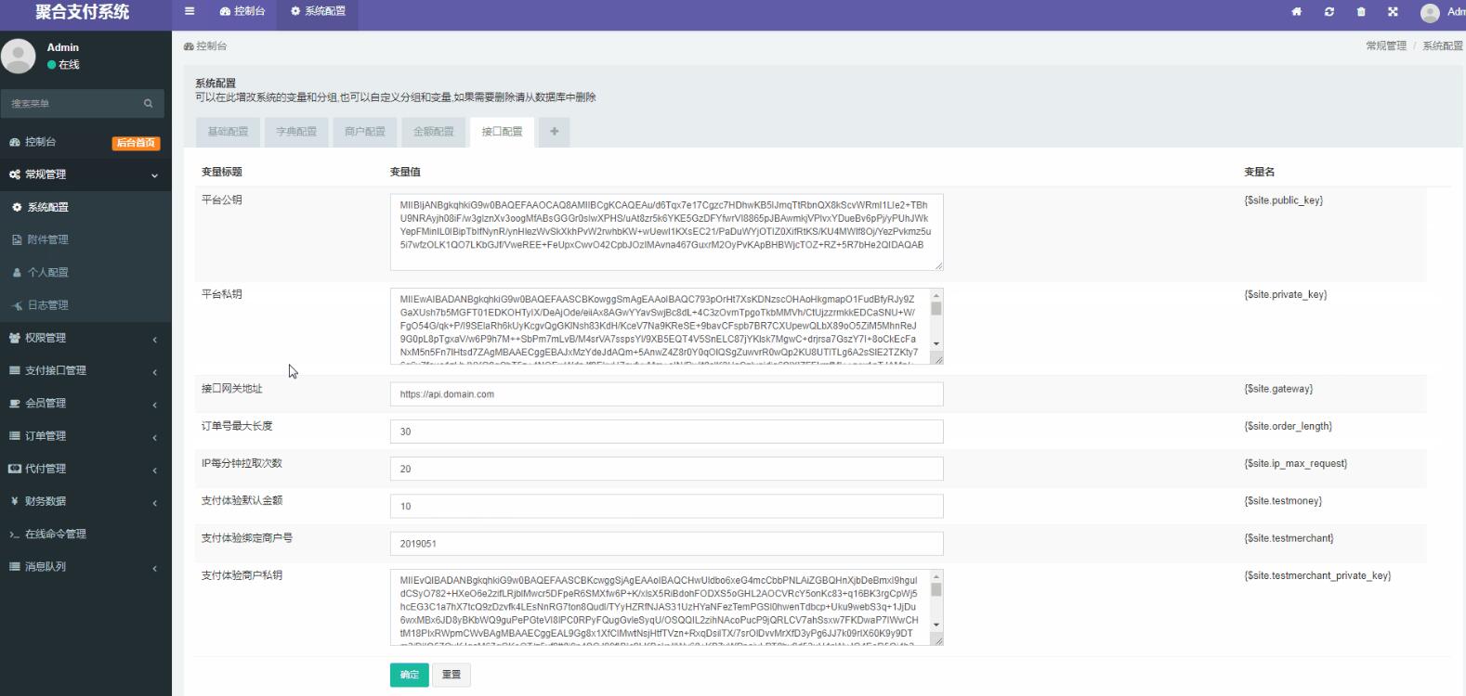Image resolution: width=1466 pixels, height=696 pixels.
Task: Click the 接口网关地址 input field
Action: coord(666,394)
